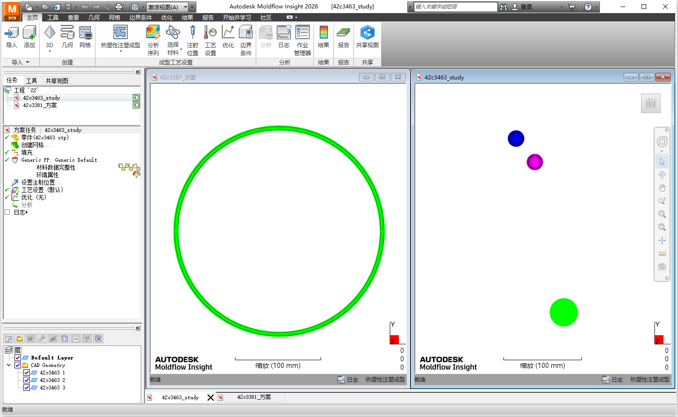Click the open folder icon in quick access toolbar

click(x=45, y=7)
